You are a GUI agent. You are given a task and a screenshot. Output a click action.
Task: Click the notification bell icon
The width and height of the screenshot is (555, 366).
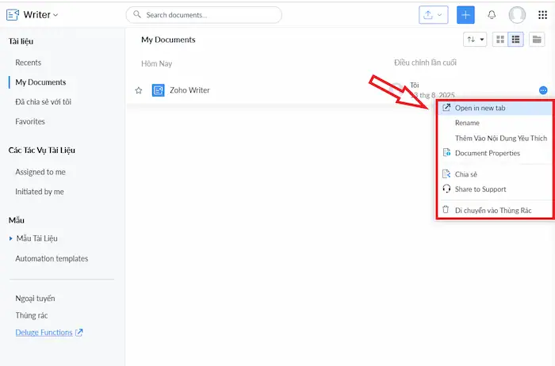pyautogui.click(x=492, y=15)
